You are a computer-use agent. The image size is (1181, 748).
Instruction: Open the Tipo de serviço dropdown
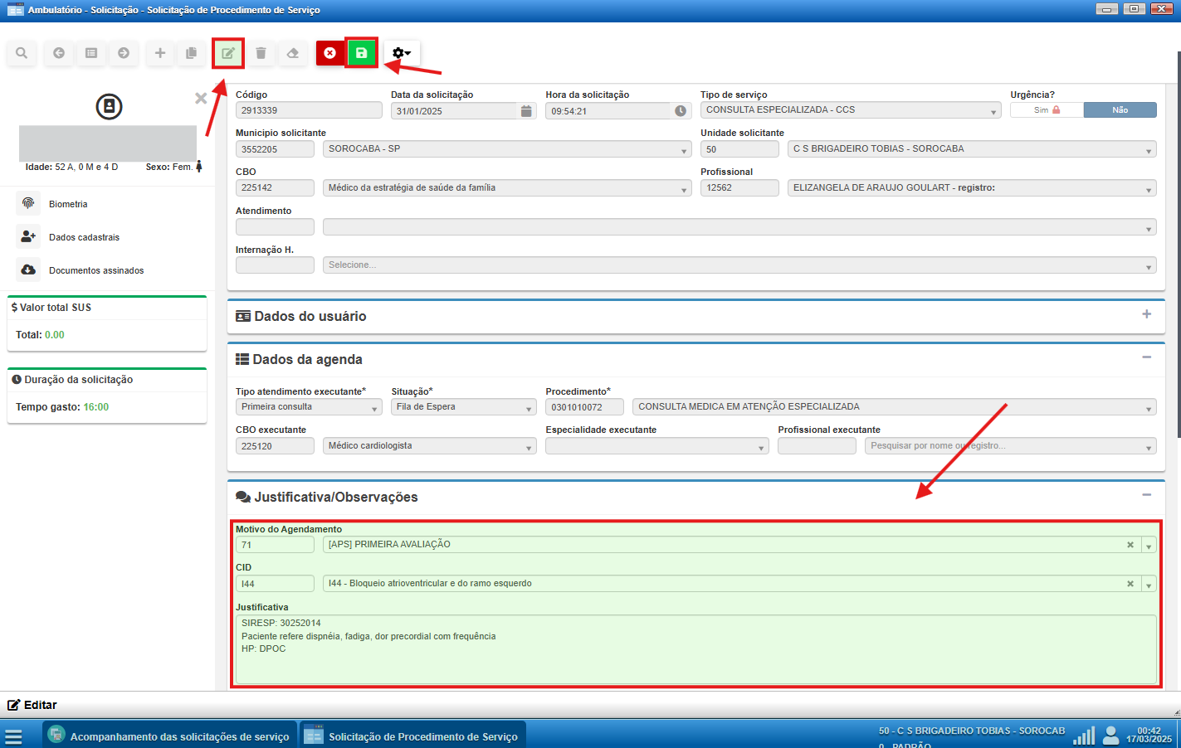851,110
